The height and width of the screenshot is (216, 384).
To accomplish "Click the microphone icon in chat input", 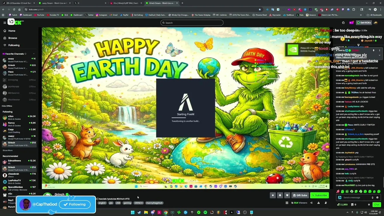I will point(373,197).
